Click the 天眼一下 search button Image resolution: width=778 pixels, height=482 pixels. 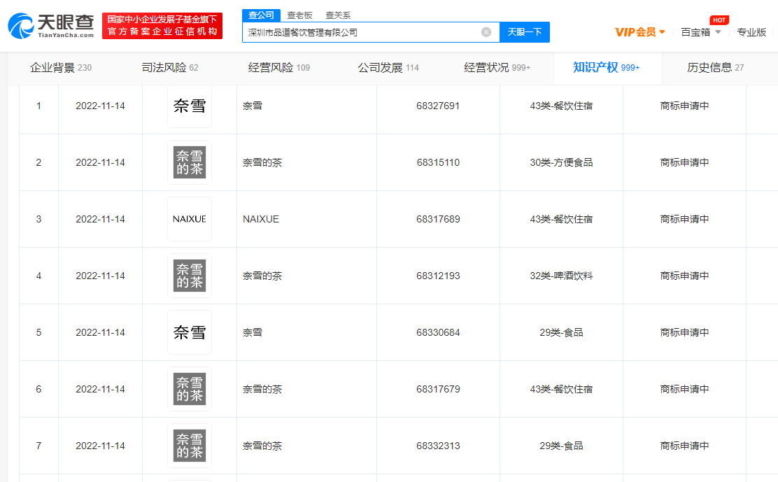tap(525, 32)
